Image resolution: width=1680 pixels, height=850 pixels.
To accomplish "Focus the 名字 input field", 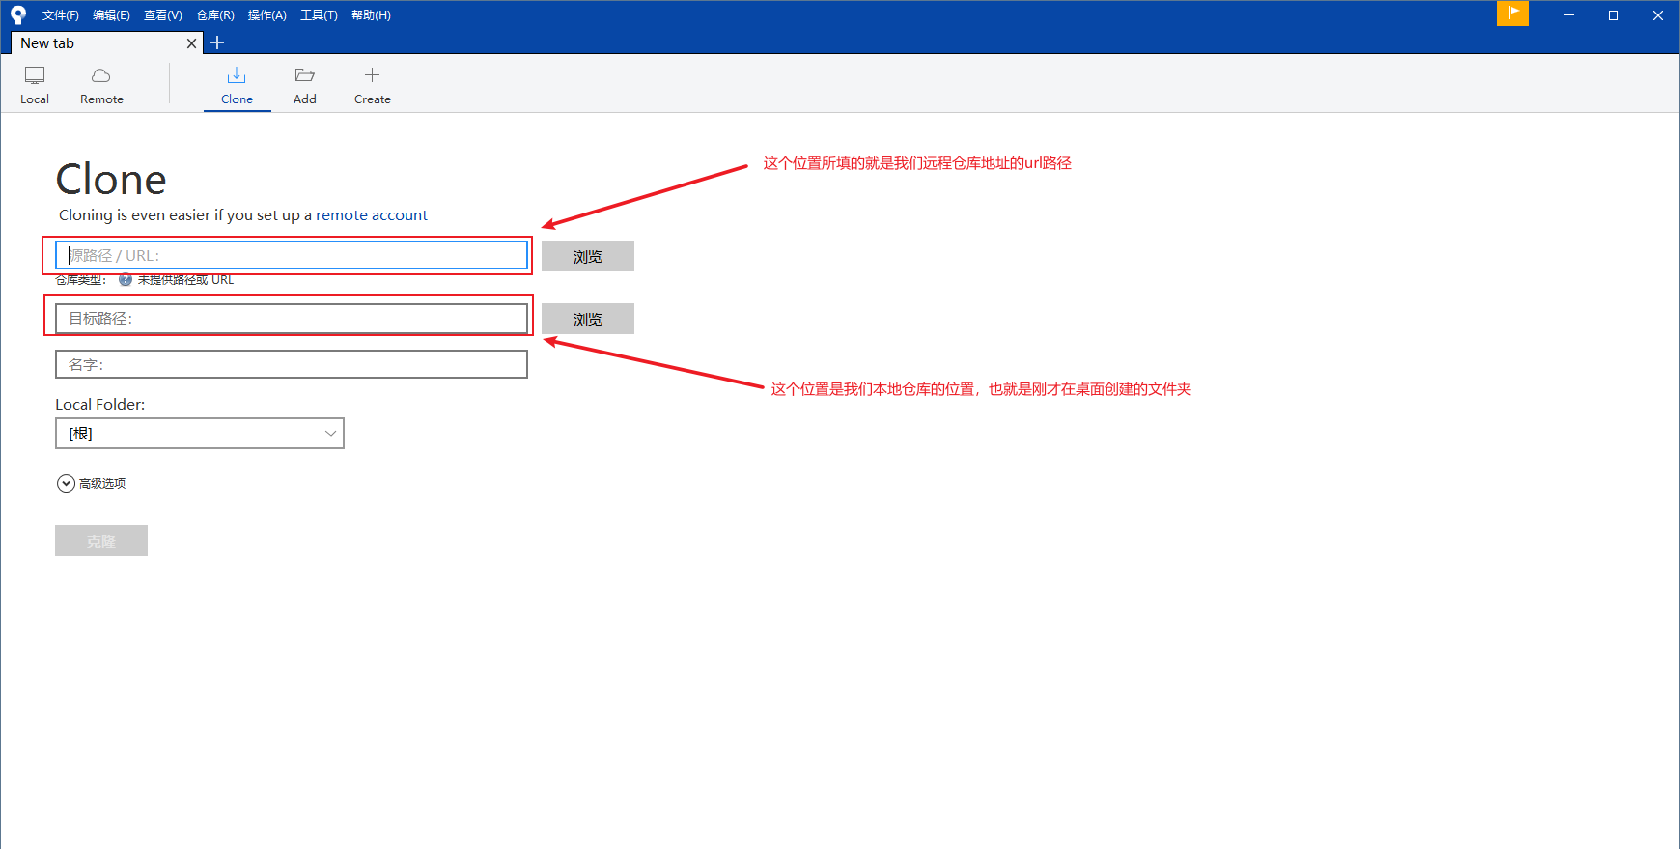I will pyautogui.click(x=292, y=364).
